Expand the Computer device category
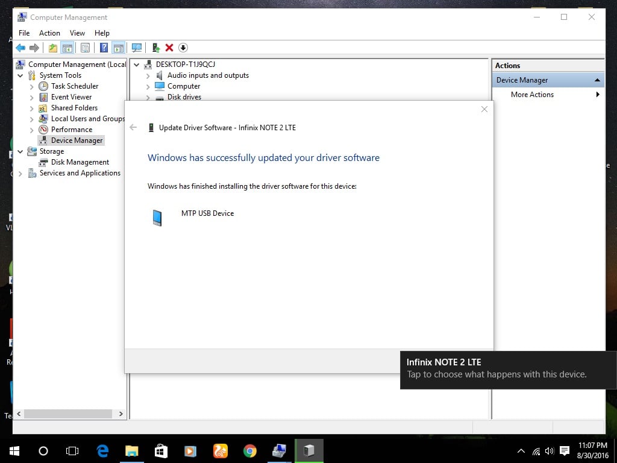The width and height of the screenshot is (617, 463). [x=148, y=87]
